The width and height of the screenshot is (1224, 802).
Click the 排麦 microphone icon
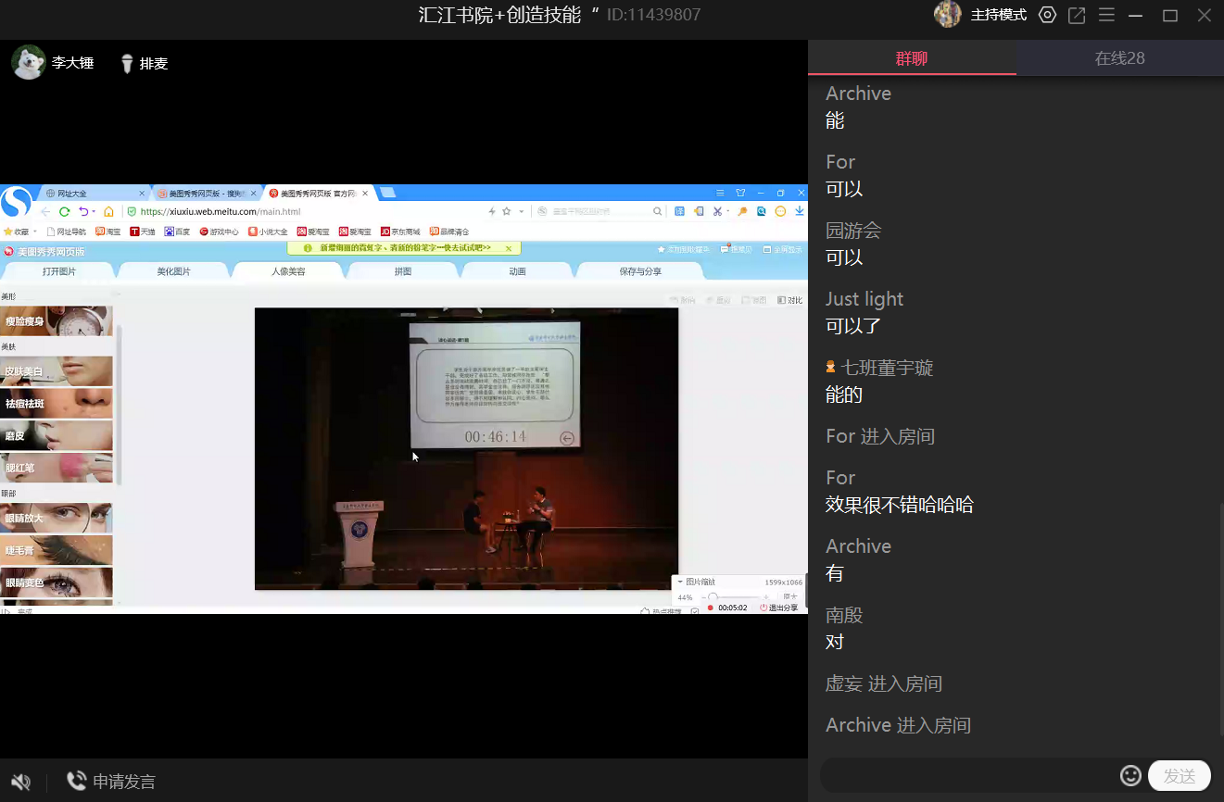point(128,64)
